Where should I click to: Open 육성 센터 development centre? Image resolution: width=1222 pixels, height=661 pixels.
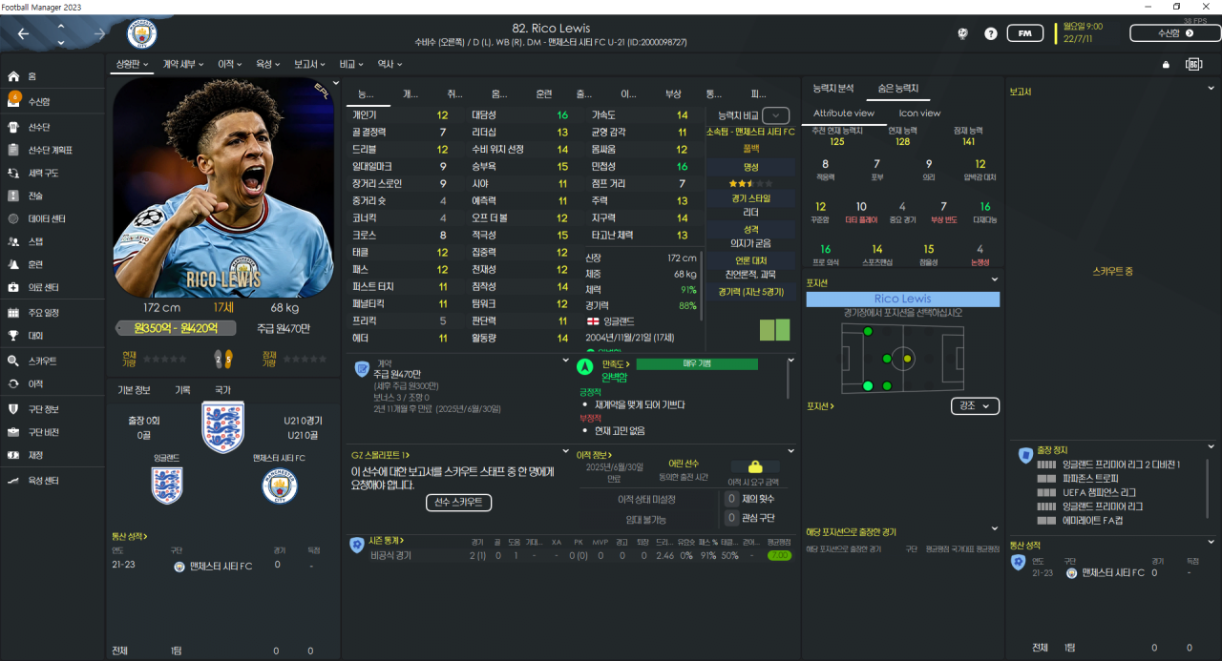pyautogui.click(x=53, y=481)
